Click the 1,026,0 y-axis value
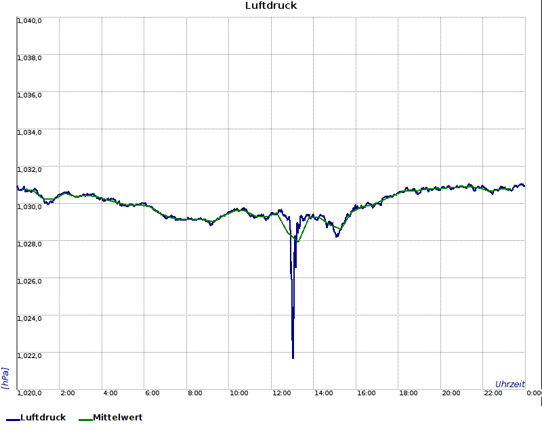542x440 pixels. pyautogui.click(x=29, y=282)
